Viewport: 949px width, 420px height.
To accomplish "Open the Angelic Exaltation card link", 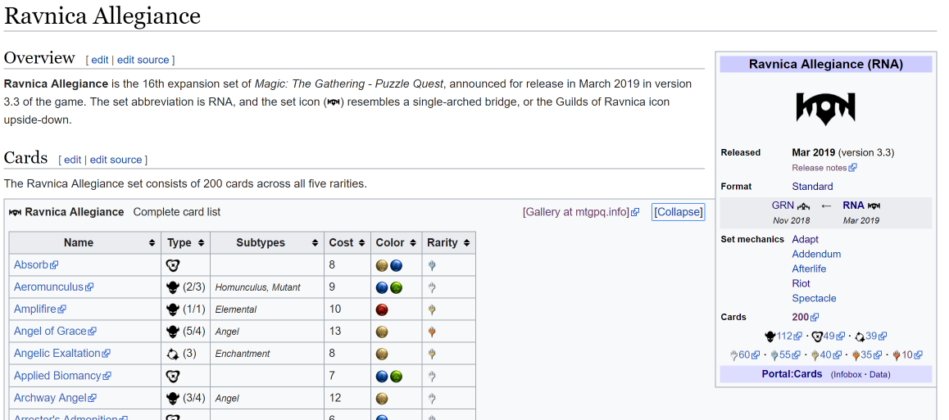I will pyautogui.click(x=57, y=353).
